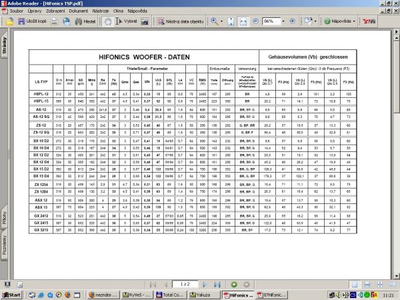Click the Open file folder icon

11,21
